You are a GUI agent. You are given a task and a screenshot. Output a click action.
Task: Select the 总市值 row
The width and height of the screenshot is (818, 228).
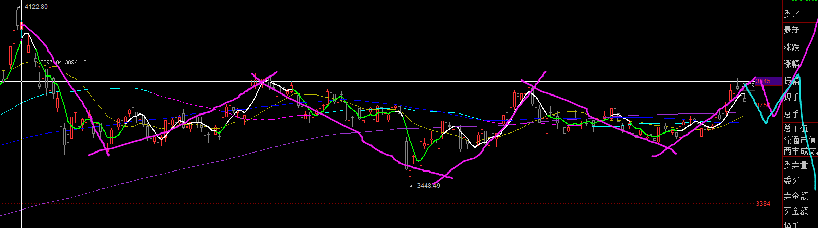pos(796,129)
